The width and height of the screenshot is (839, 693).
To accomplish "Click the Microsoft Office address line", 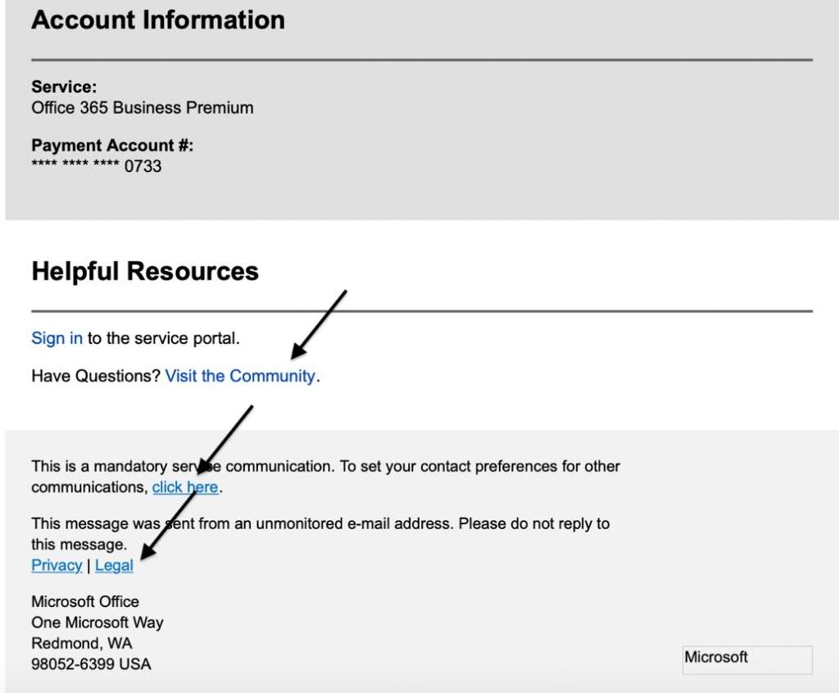I will (x=85, y=601).
